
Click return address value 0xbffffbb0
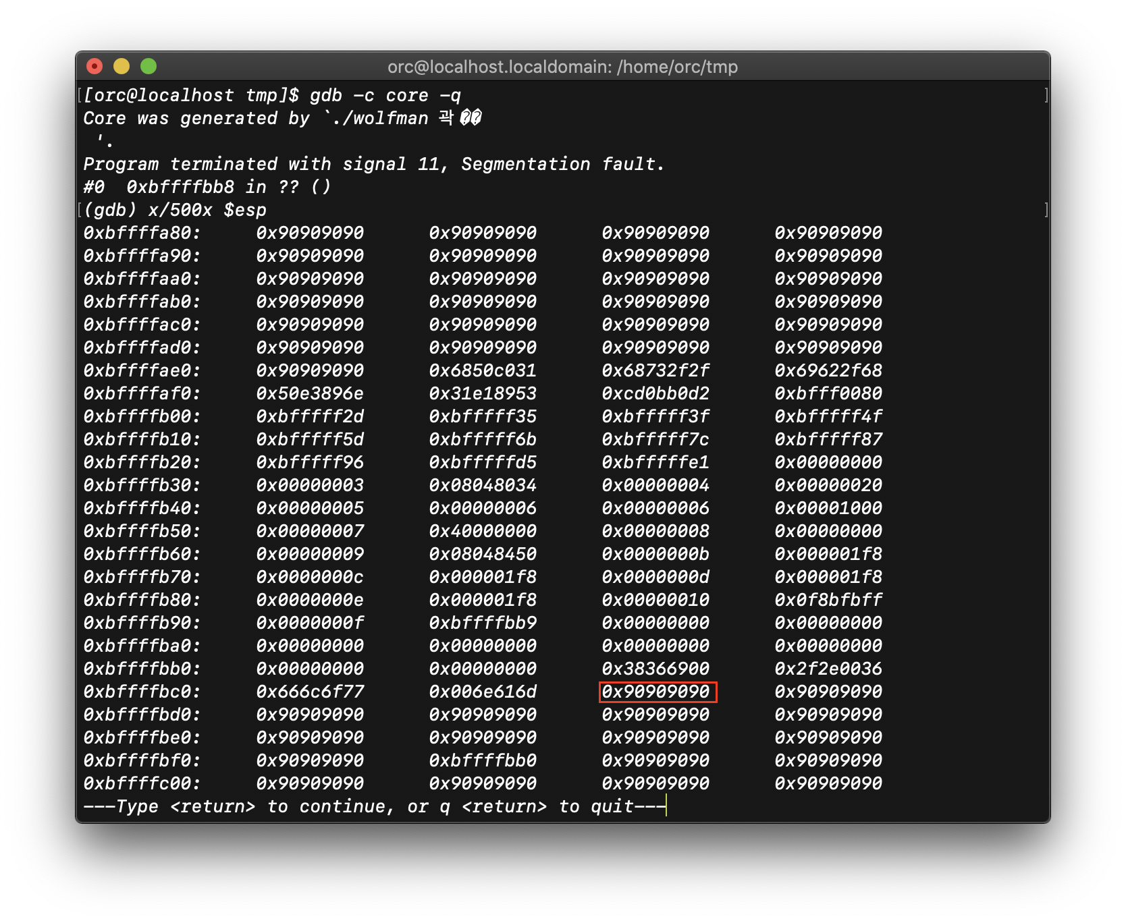pos(483,761)
